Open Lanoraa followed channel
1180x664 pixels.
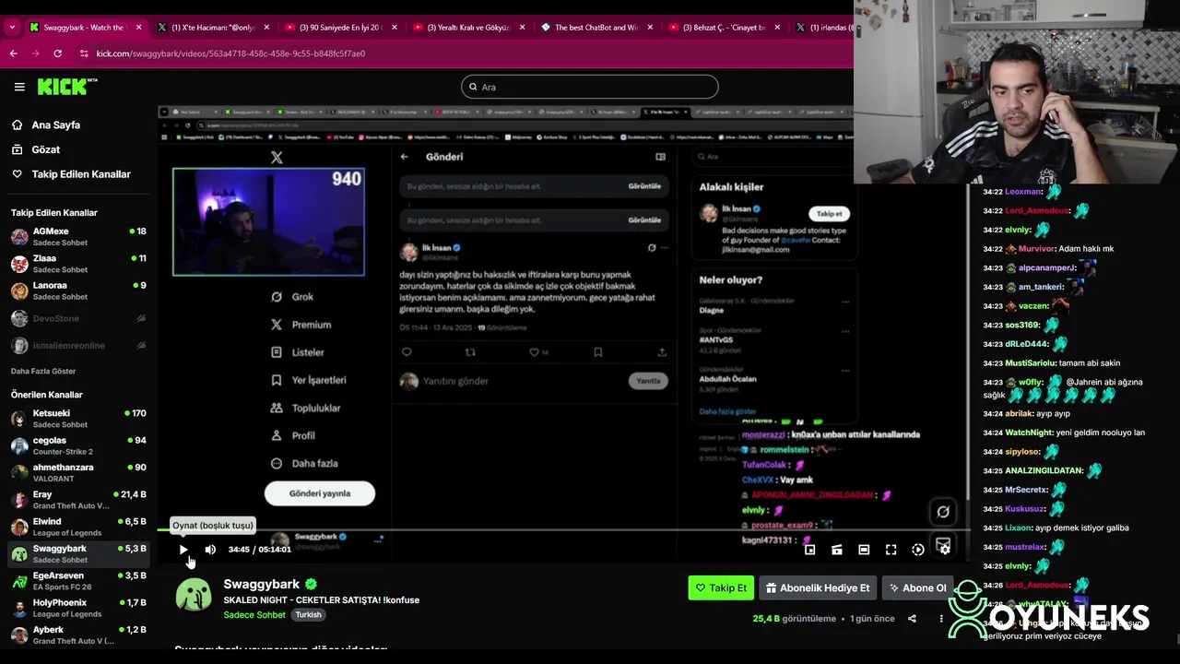78,290
